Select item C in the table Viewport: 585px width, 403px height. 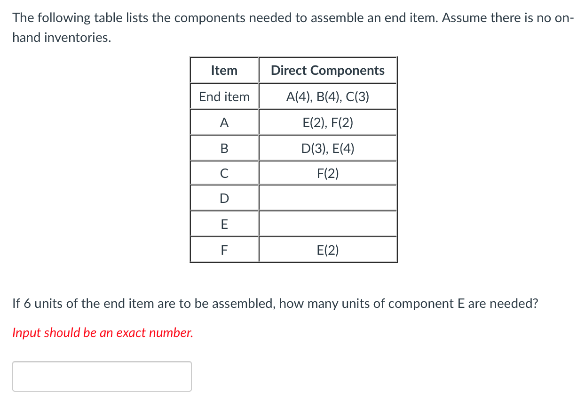point(224,173)
